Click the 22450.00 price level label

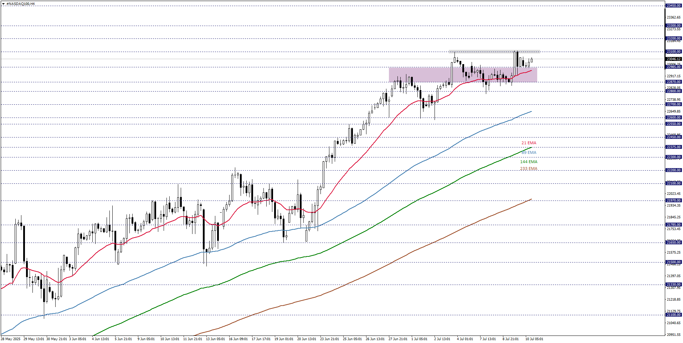pos(674,137)
